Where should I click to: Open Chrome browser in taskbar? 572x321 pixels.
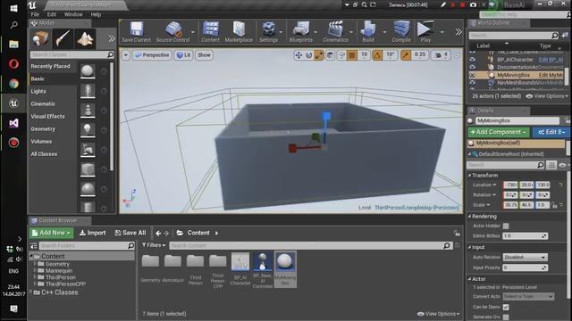(x=13, y=84)
